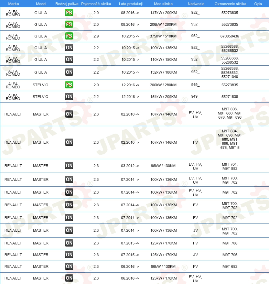Select the engine codes M9T 704, M9T 882
The height and width of the screenshot is (284, 269).
pos(230,166)
